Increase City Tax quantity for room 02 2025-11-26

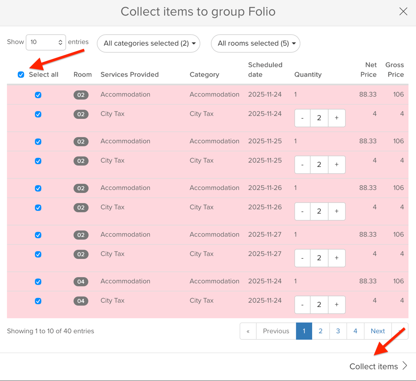337,211
